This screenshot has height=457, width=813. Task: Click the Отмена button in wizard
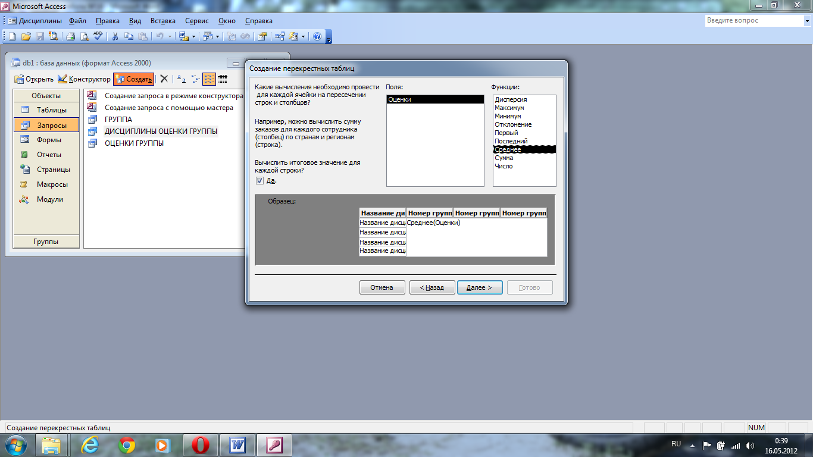[382, 287]
